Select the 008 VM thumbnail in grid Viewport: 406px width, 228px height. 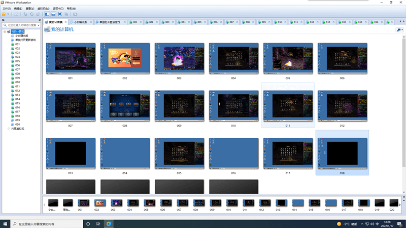(125, 106)
